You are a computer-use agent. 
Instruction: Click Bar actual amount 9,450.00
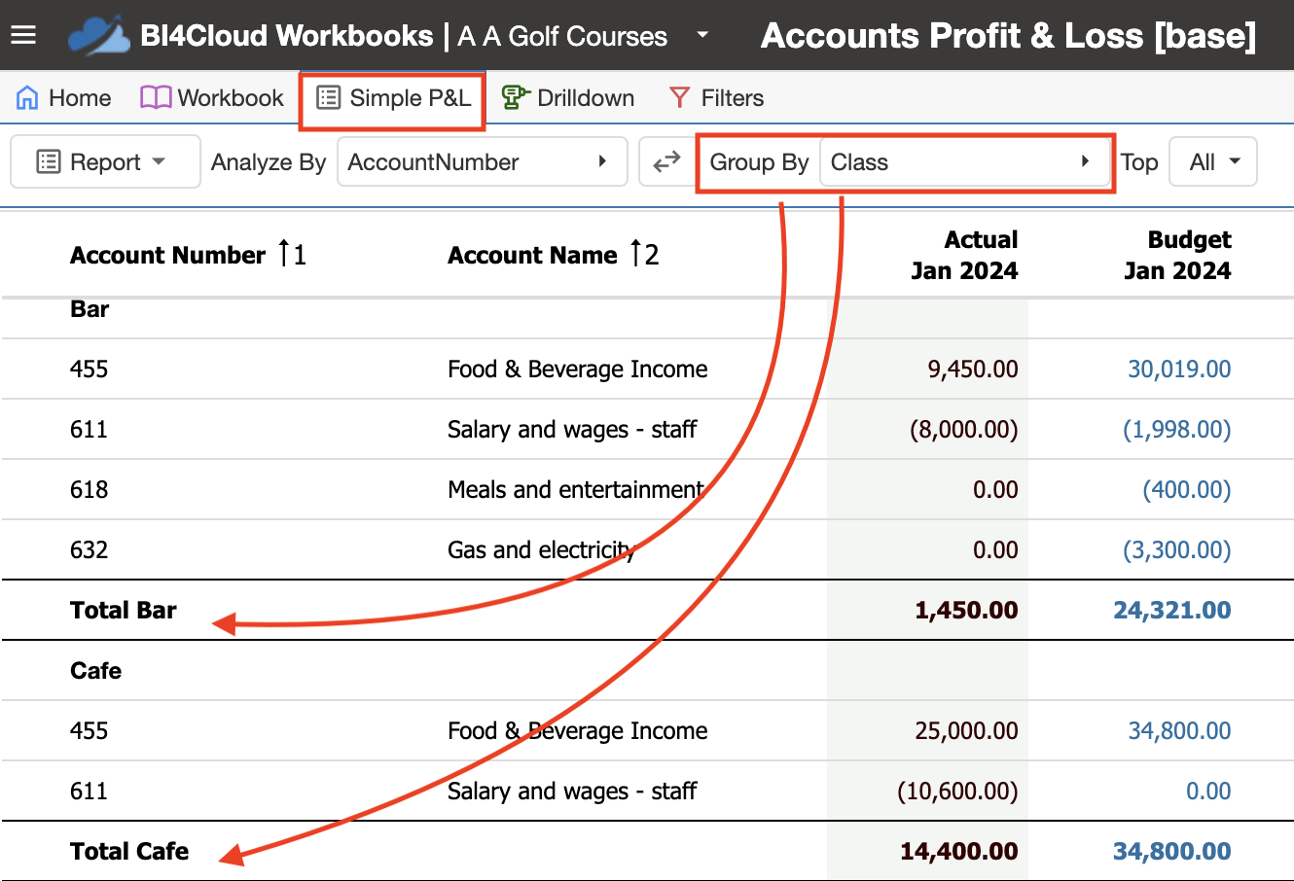[x=972, y=370]
